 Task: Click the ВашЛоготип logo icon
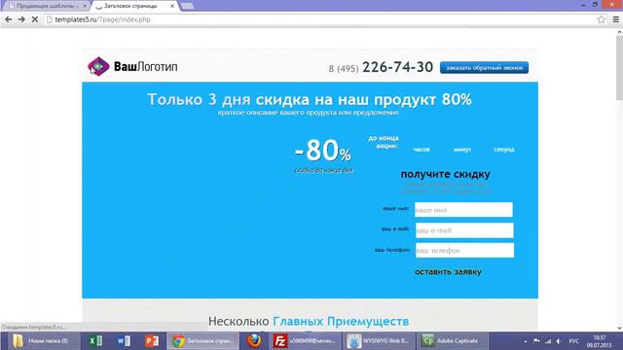coord(98,66)
